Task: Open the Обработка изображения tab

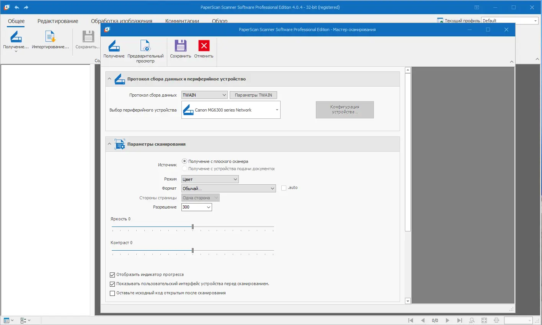Action: pyautogui.click(x=122, y=21)
